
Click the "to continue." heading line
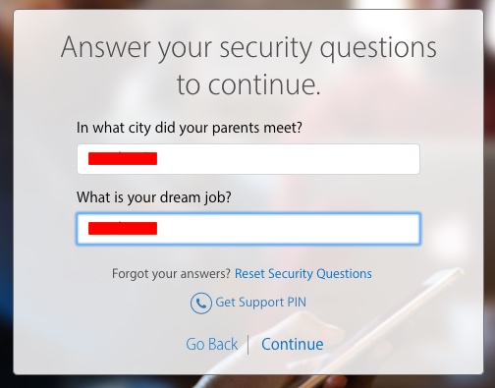click(x=248, y=84)
